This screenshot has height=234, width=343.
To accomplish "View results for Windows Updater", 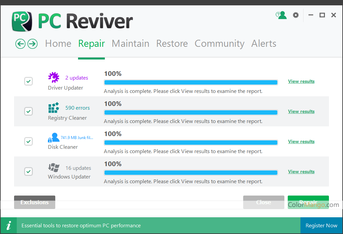I will pyautogui.click(x=301, y=171).
